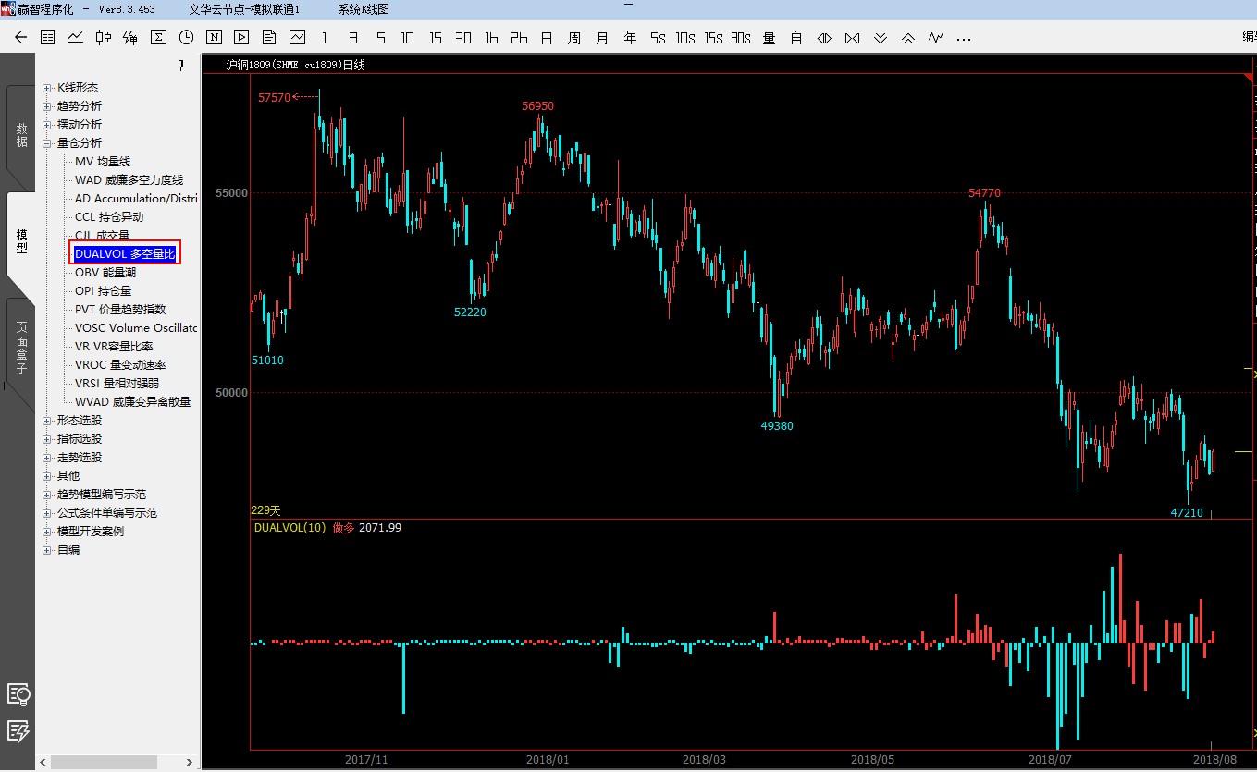Select OBV 能量潮 indicator
Image resolution: width=1257 pixels, height=772 pixels.
tap(105, 273)
